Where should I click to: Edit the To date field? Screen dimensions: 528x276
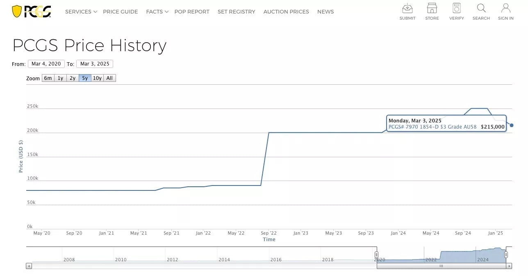point(95,64)
